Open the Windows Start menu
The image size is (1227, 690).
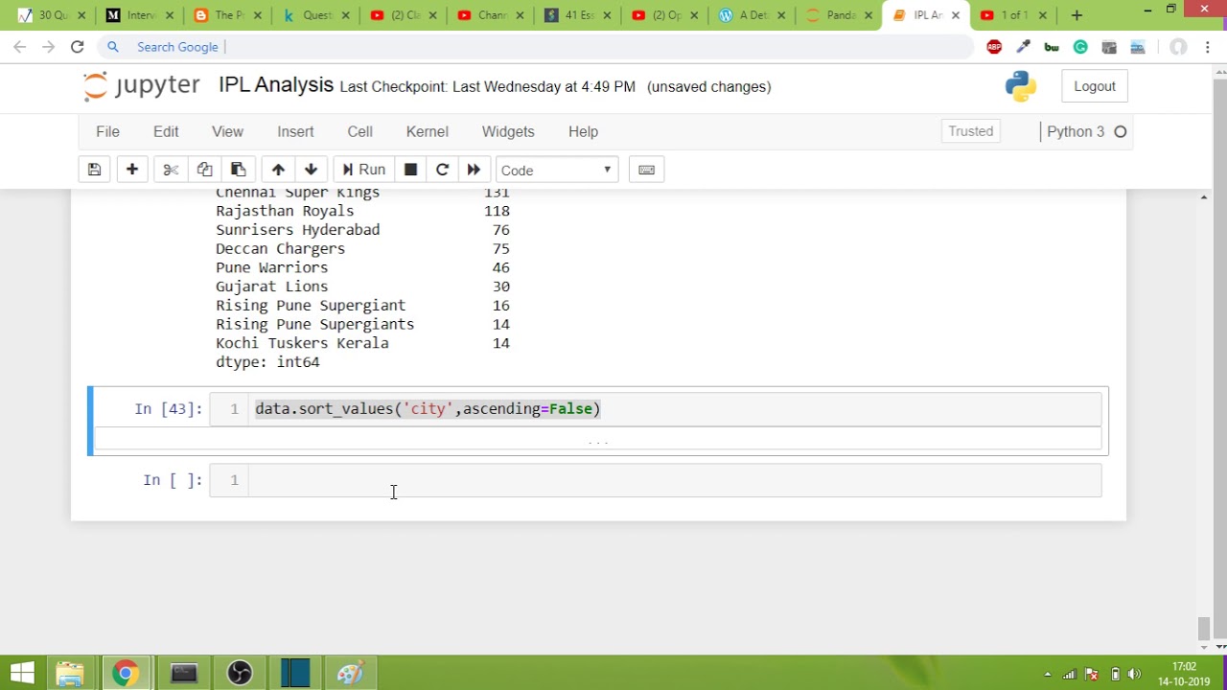pos(22,674)
